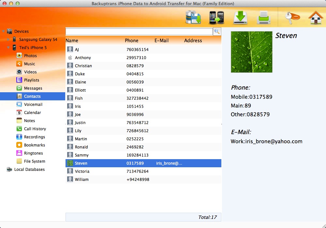Click the key registration icon

point(292,18)
